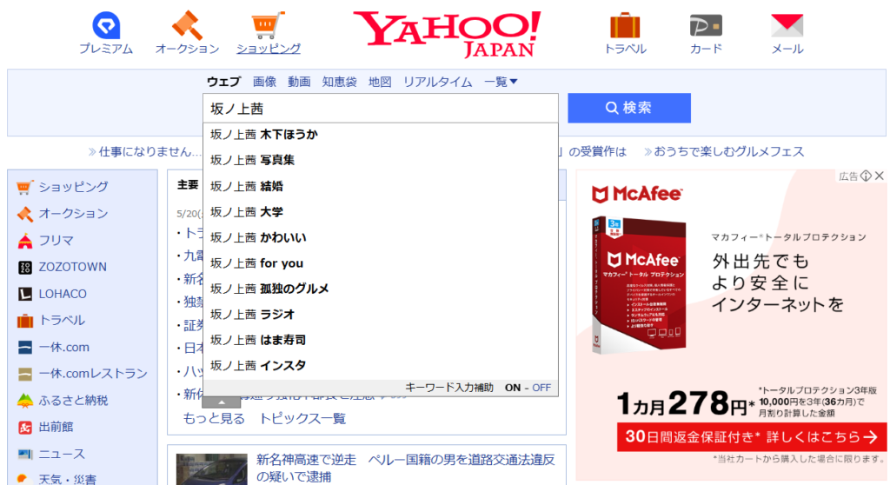Turn keyword input assistance ON
Screen dimensions: 890x485
(x=513, y=388)
